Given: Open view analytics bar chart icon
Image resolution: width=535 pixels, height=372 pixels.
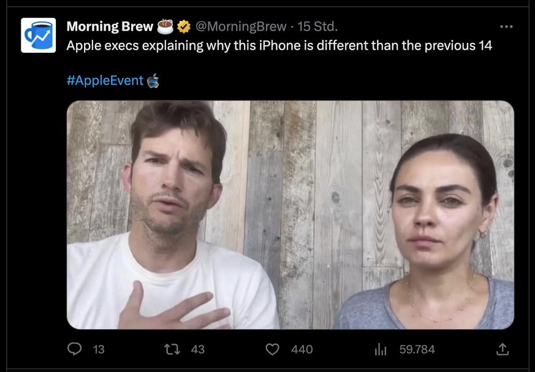Looking at the screenshot, I should coord(381,349).
